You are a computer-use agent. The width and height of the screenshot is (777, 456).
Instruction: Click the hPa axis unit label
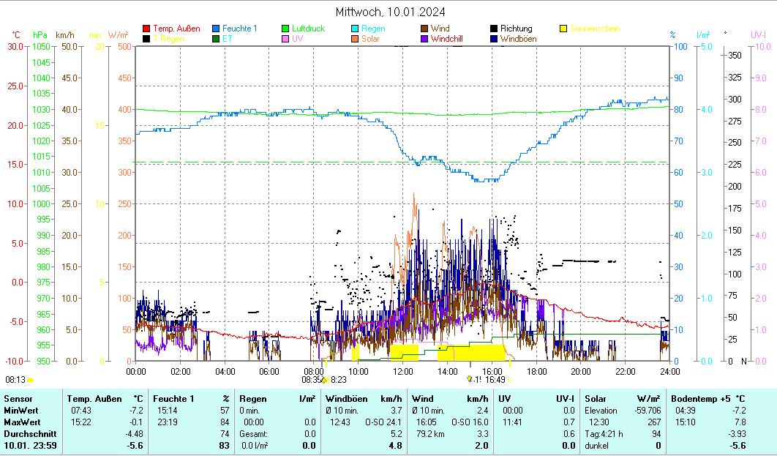(40, 34)
